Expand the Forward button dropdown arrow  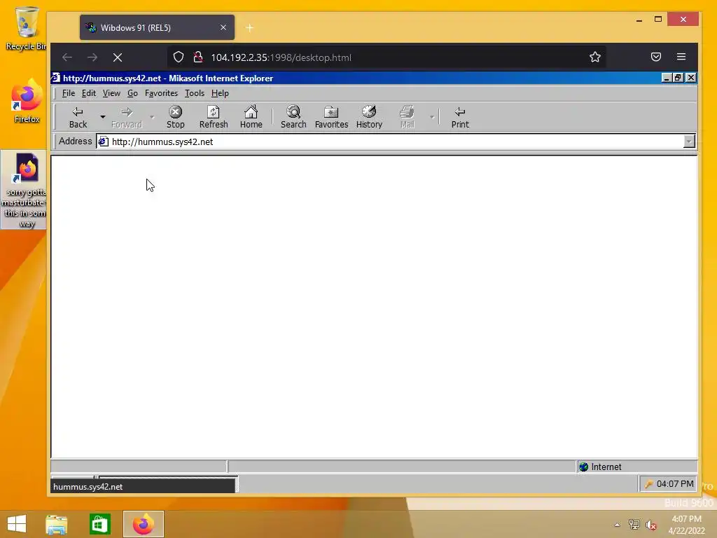point(152,117)
